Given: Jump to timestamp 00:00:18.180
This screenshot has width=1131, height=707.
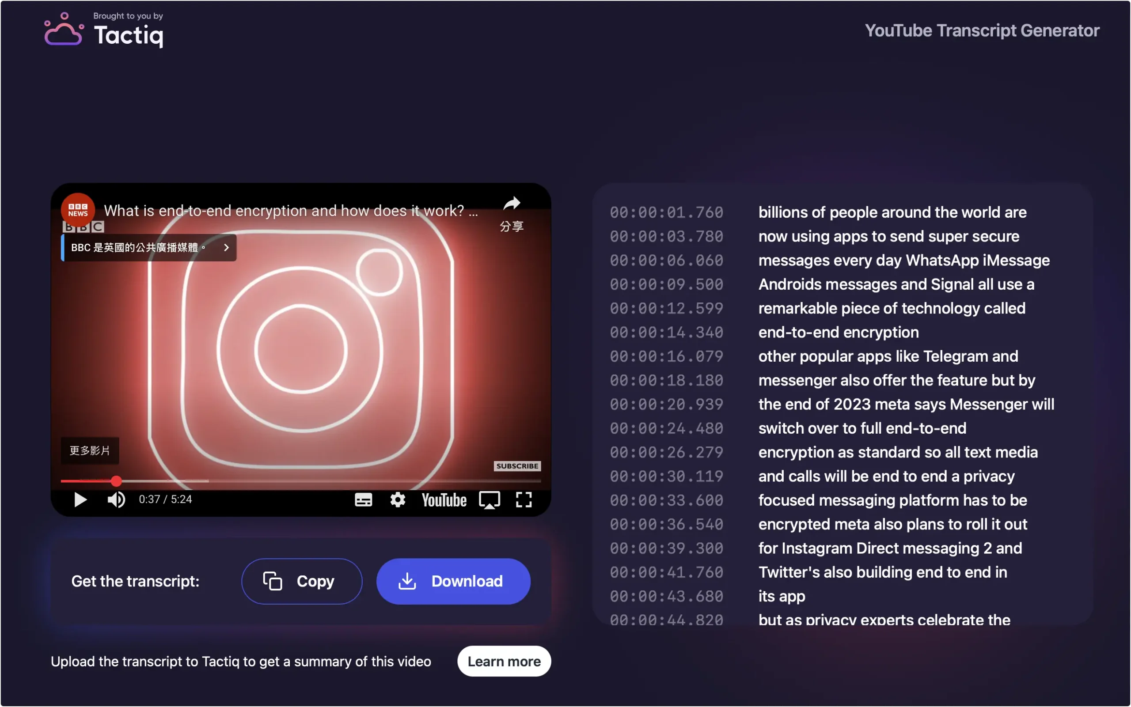Looking at the screenshot, I should tap(666, 380).
